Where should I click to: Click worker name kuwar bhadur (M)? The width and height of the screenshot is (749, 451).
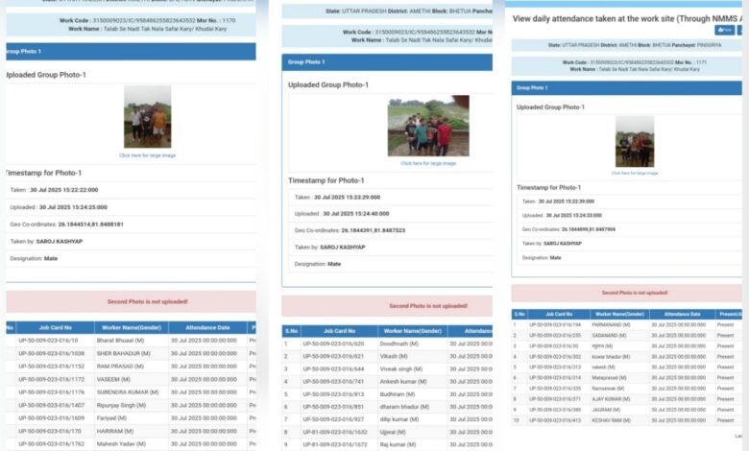tap(611, 357)
